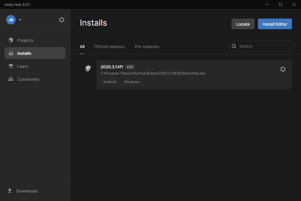Image resolution: width=301 pixels, height=201 pixels.
Task: Click the Community people icon
Action: pos(11,79)
